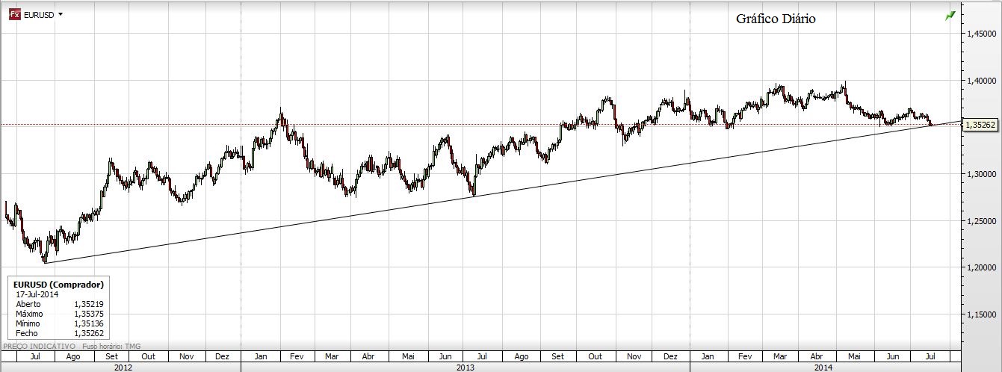
Task: Click the Jun 2014 month label
Action: tap(893, 356)
